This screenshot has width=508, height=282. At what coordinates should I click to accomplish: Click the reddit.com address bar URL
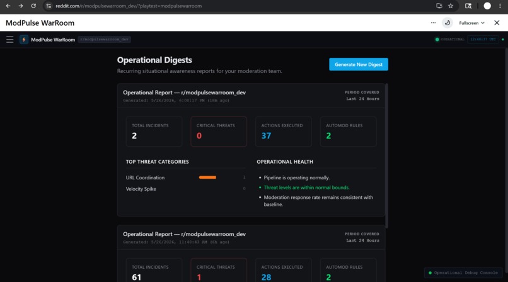[x=129, y=6]
